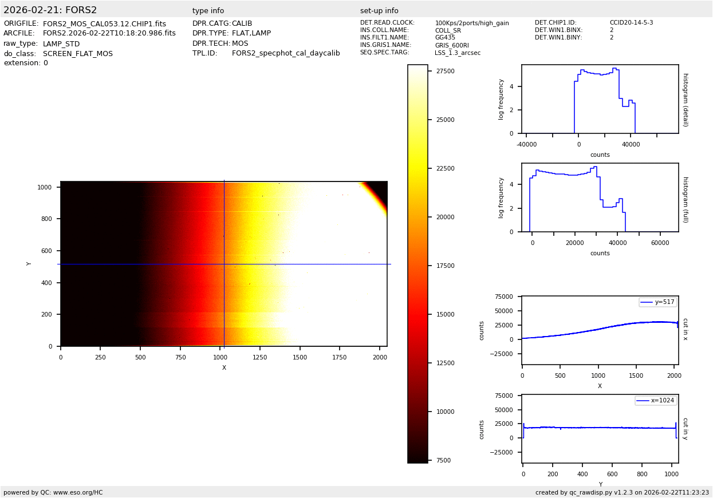Open the www.eso.org/HC link in footer
713x498 pixels.
pos(78,492)
